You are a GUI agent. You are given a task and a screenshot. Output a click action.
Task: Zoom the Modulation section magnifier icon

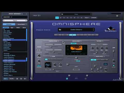click(59, 41)
